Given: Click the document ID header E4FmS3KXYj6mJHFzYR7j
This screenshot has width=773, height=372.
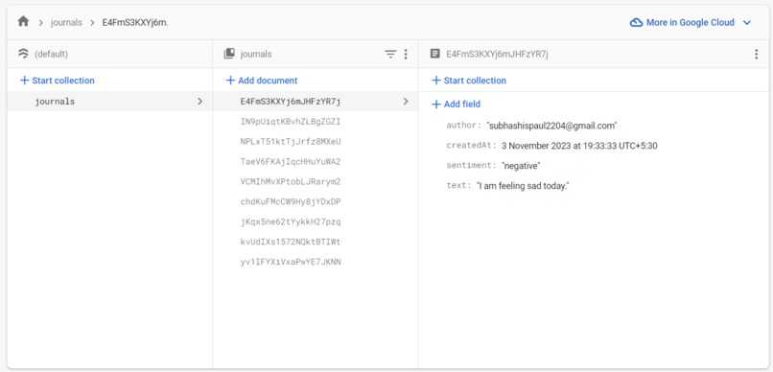Looking at the screenshot, I should point(497,55).
